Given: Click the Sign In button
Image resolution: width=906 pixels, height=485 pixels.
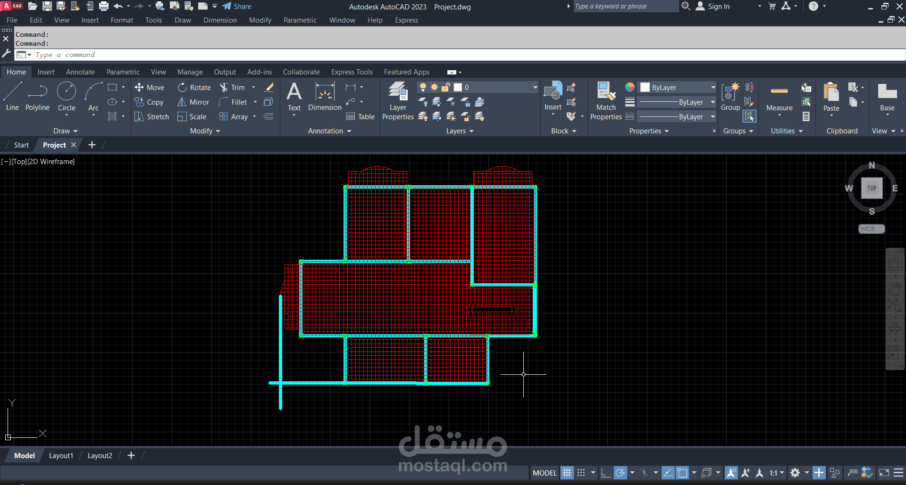Looking at the screenshot, I should pyautogui.click(x=713, y=6).
